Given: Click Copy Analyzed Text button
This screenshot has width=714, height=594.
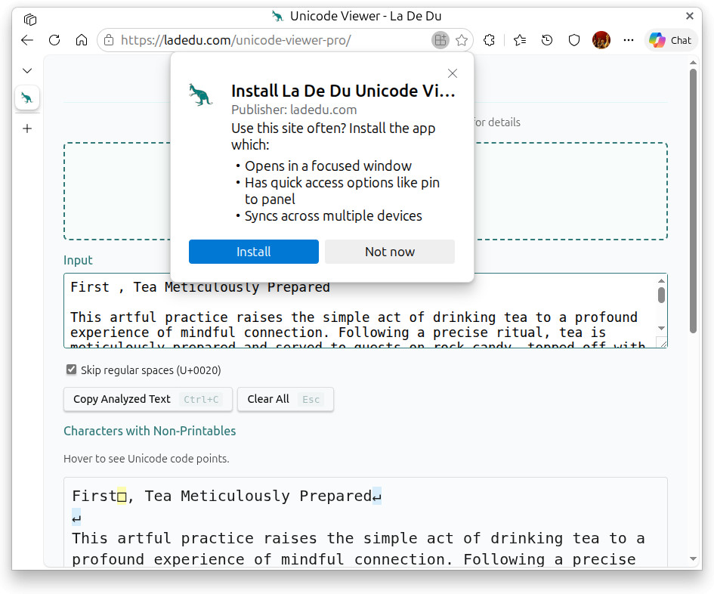Looking at the screenshot, I should point(148,399).
